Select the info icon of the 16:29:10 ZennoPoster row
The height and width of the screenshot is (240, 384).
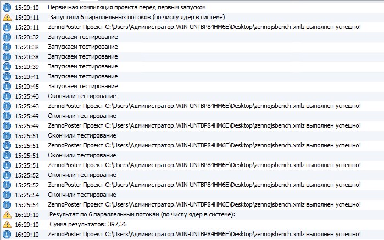(7, 235)
